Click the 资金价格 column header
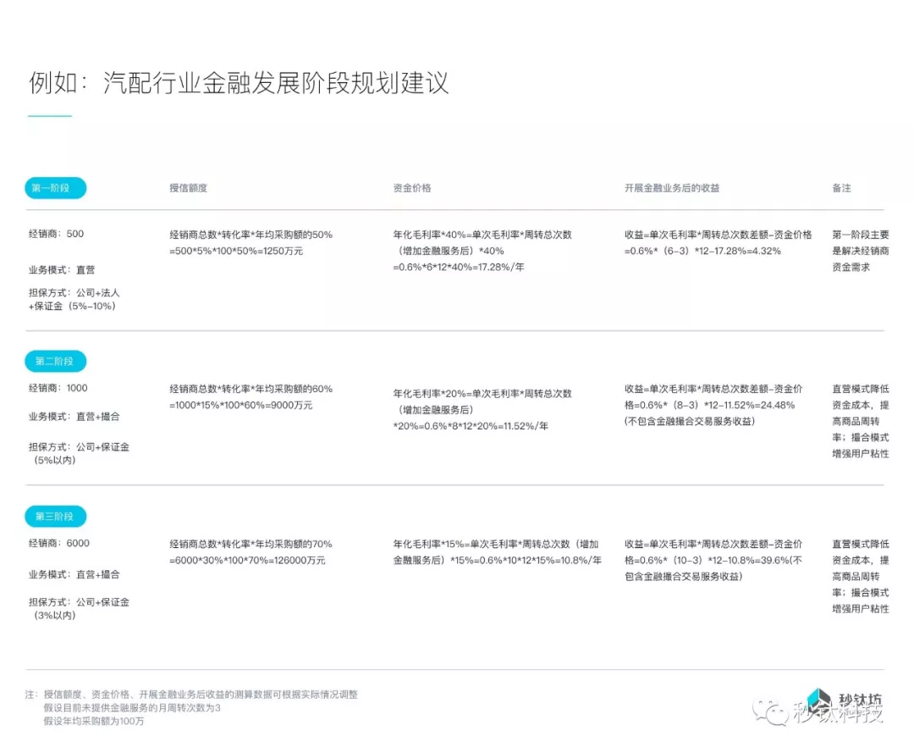Viewport: 914px width, 753px height. (412, 188)
